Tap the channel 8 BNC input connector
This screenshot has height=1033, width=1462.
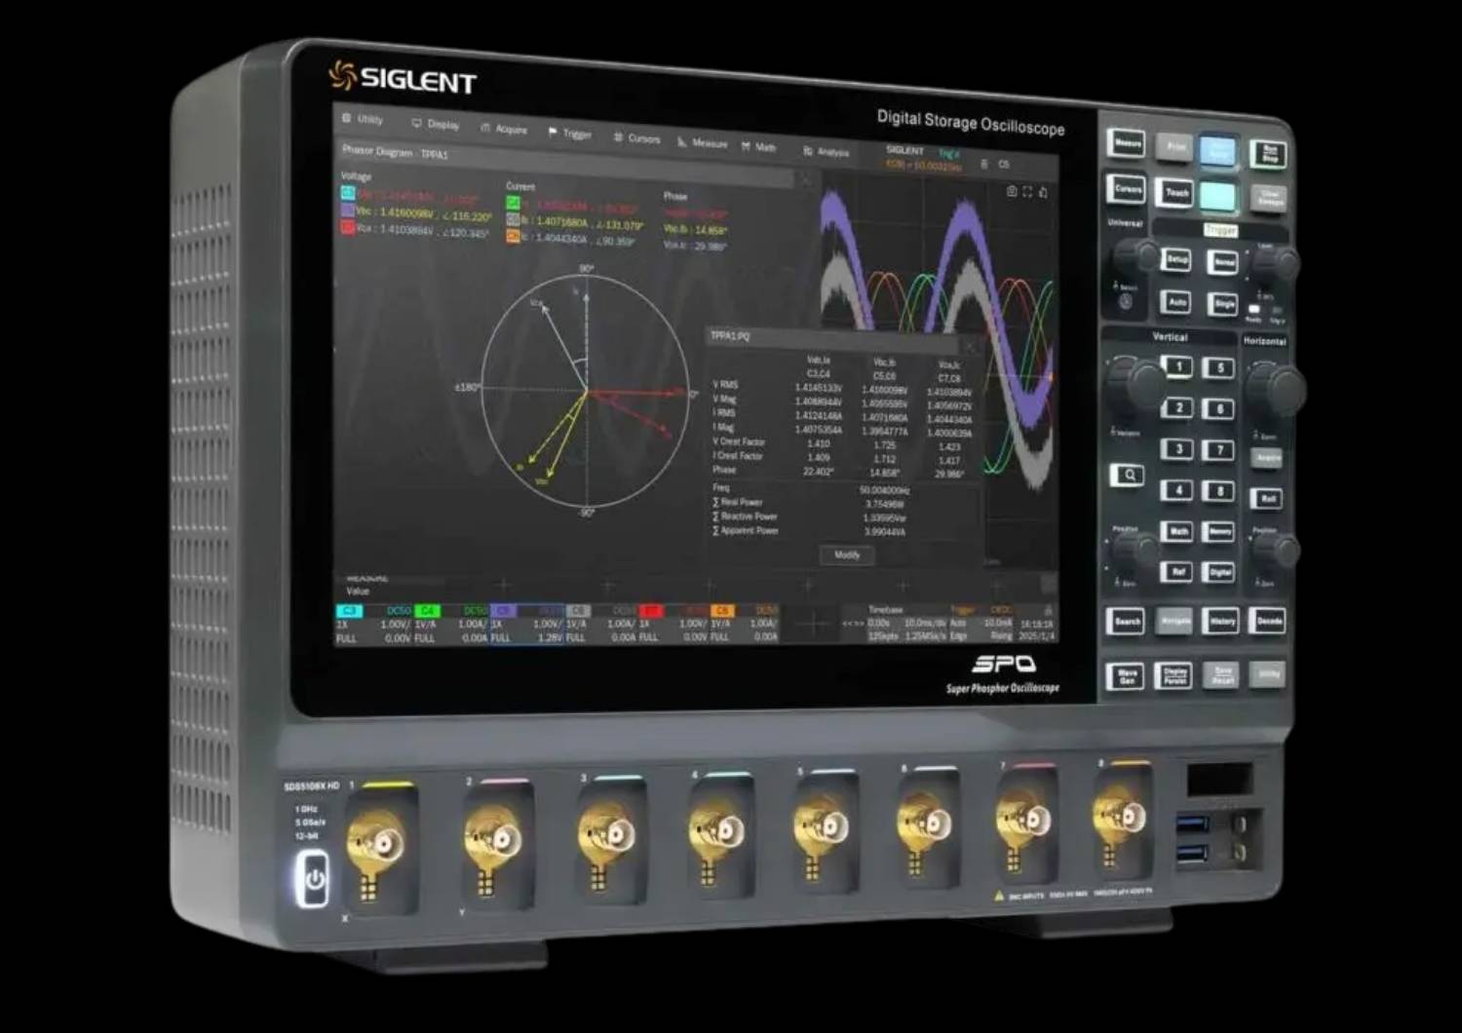point(1121,815)
